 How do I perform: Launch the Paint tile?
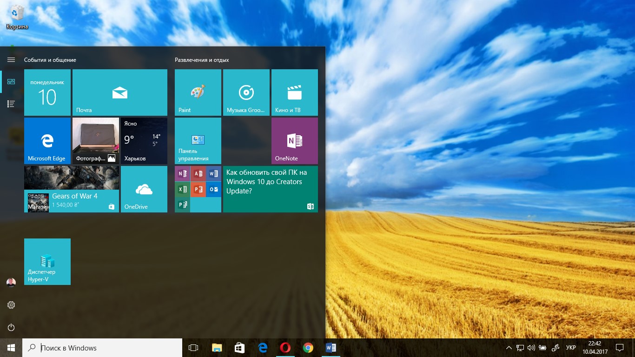coord(198,93)
